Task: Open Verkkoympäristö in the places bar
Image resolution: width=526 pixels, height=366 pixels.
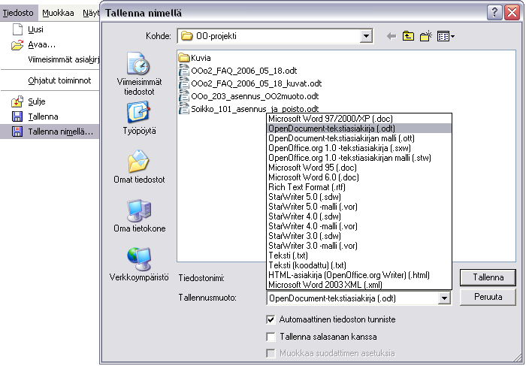Action: tap(139, 265)
